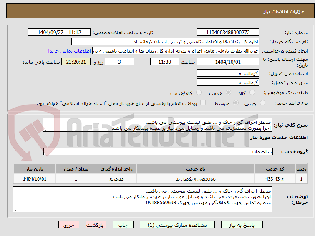Screen dimensions: 315x236
Task: Click the شهر محل تحویل field
Action: 228,82
